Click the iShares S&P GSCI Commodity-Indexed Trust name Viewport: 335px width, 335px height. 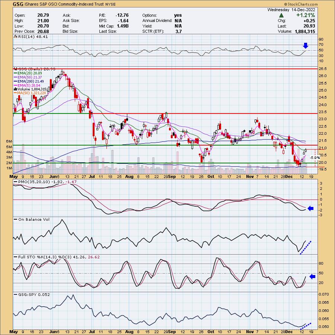click(64, 4)
